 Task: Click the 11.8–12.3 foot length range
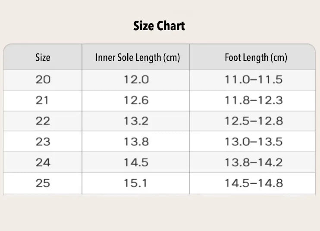(254, 100)
